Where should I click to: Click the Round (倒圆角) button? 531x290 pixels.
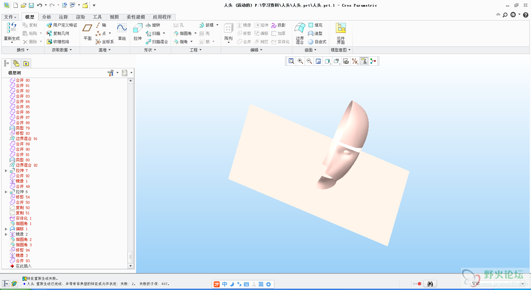(x=183, y=34)
